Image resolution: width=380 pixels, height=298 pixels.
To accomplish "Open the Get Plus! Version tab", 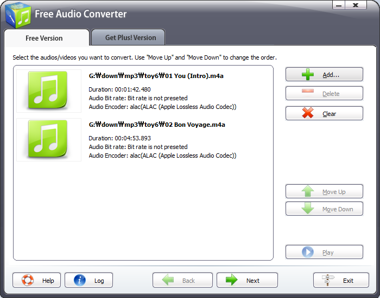I will (129, 37).
